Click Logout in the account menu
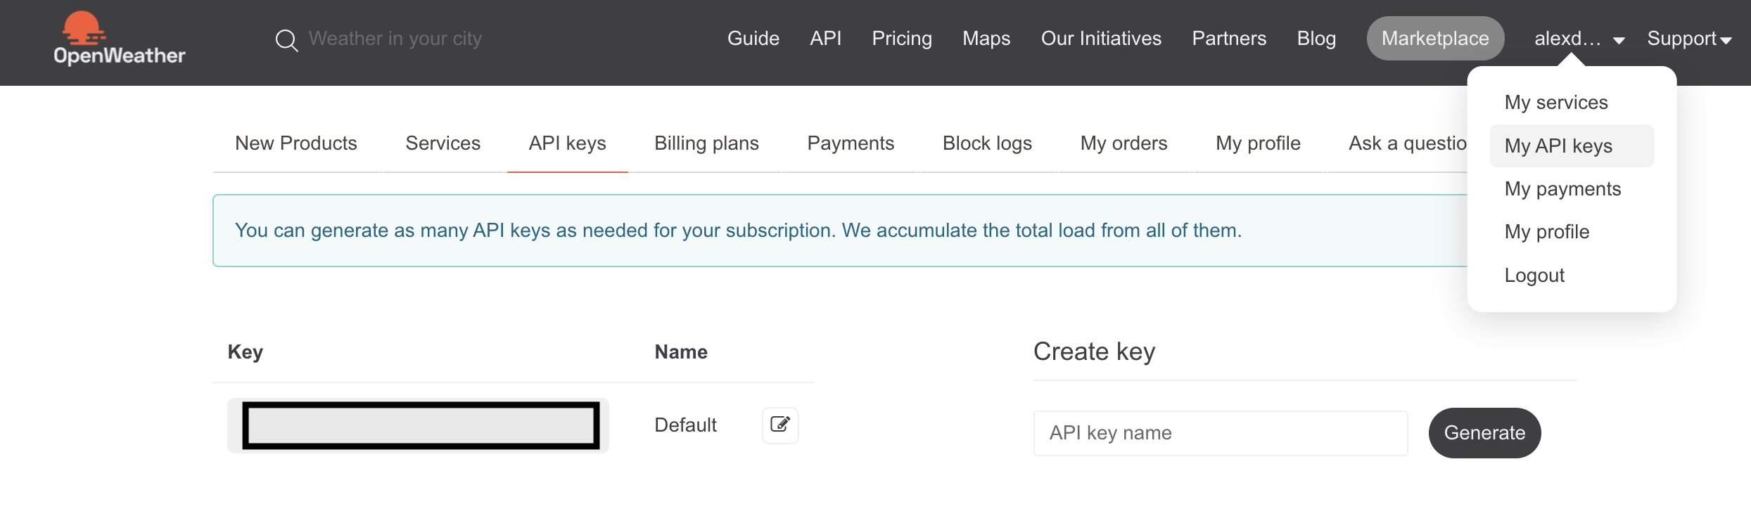Image resolution: width=1751 pixels, height=516 pixels. tap(1534, 276)
